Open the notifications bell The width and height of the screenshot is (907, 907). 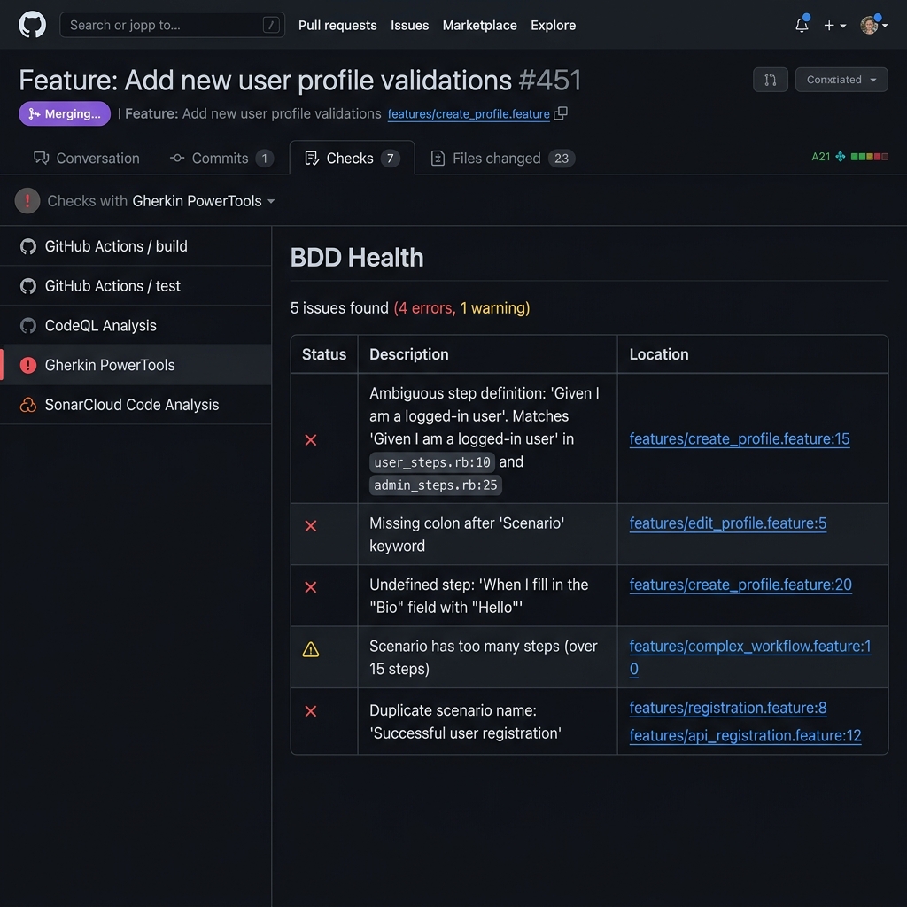point(802,25)
